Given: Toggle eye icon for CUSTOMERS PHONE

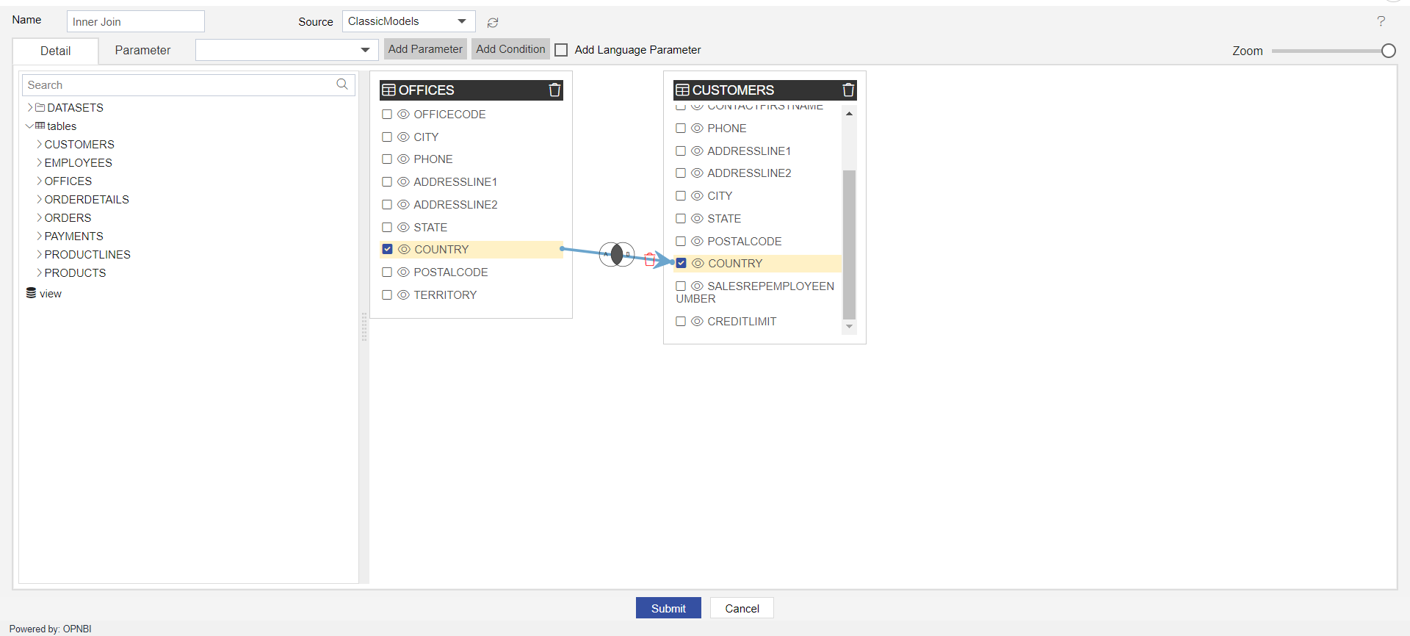Looking at the screenshot, I should pos(697,129).
